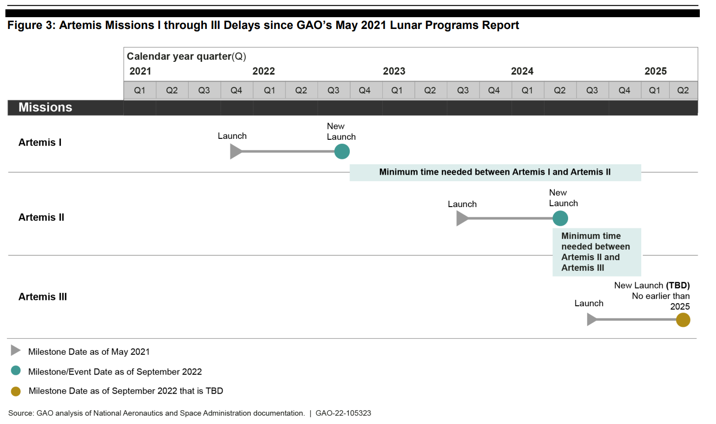The image size is (716, 424).
Task: Click the 2021 year label
Action: [x=140, y=71]
